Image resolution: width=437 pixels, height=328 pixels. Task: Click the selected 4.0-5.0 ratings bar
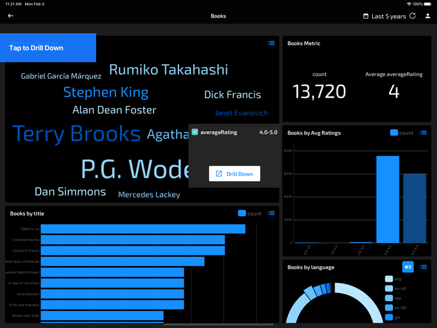tap(415, 208)
